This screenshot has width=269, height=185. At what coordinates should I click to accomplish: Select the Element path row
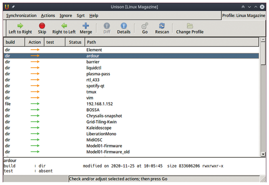click(131, 50)
